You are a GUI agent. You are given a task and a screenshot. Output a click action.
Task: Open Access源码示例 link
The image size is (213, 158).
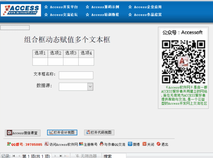(x=105, y=7)
